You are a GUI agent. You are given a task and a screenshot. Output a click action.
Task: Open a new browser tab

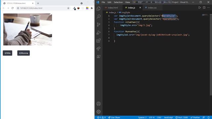(38, 3)
